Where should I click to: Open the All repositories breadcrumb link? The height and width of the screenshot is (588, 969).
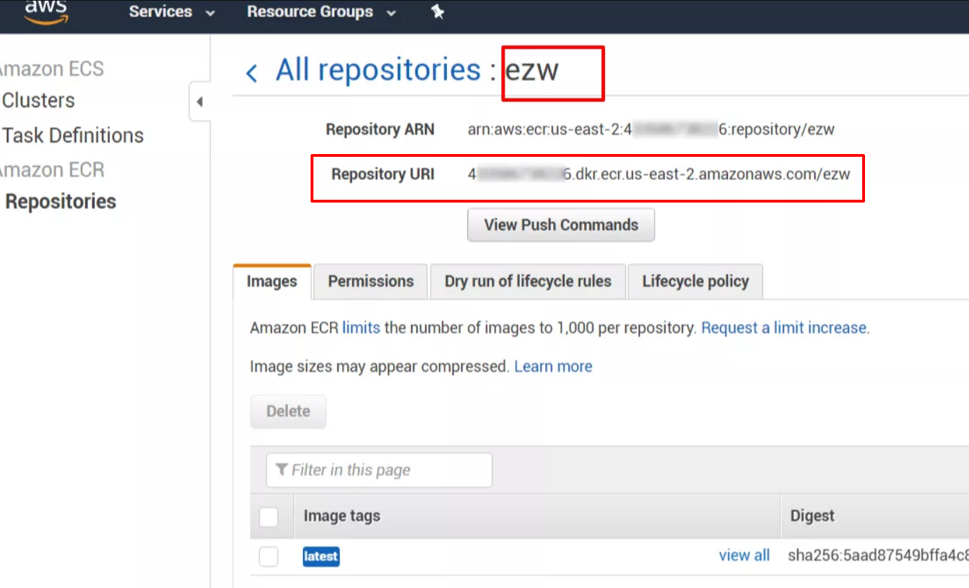(378, 70)
